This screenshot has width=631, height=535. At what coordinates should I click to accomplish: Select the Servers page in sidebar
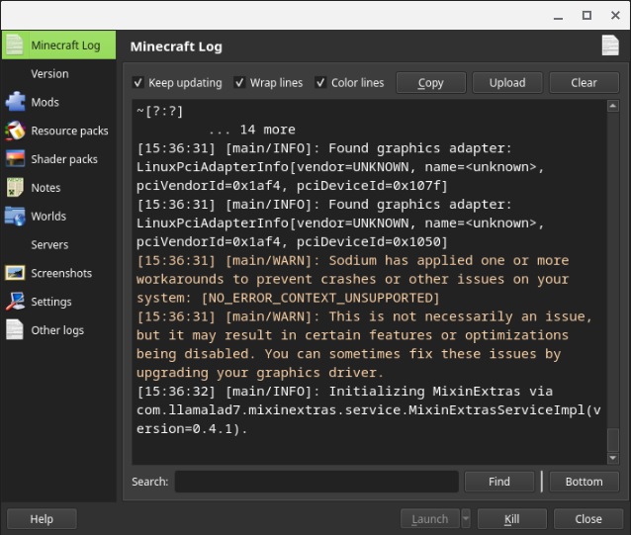(x=49, y=244)
